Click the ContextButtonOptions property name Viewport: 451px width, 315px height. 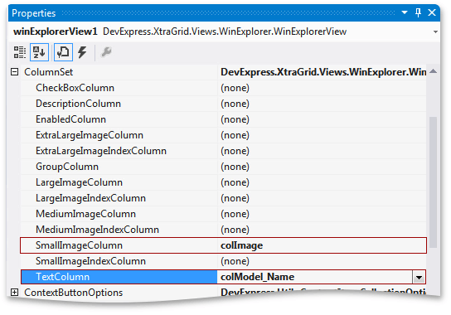[x=73, y=293]
